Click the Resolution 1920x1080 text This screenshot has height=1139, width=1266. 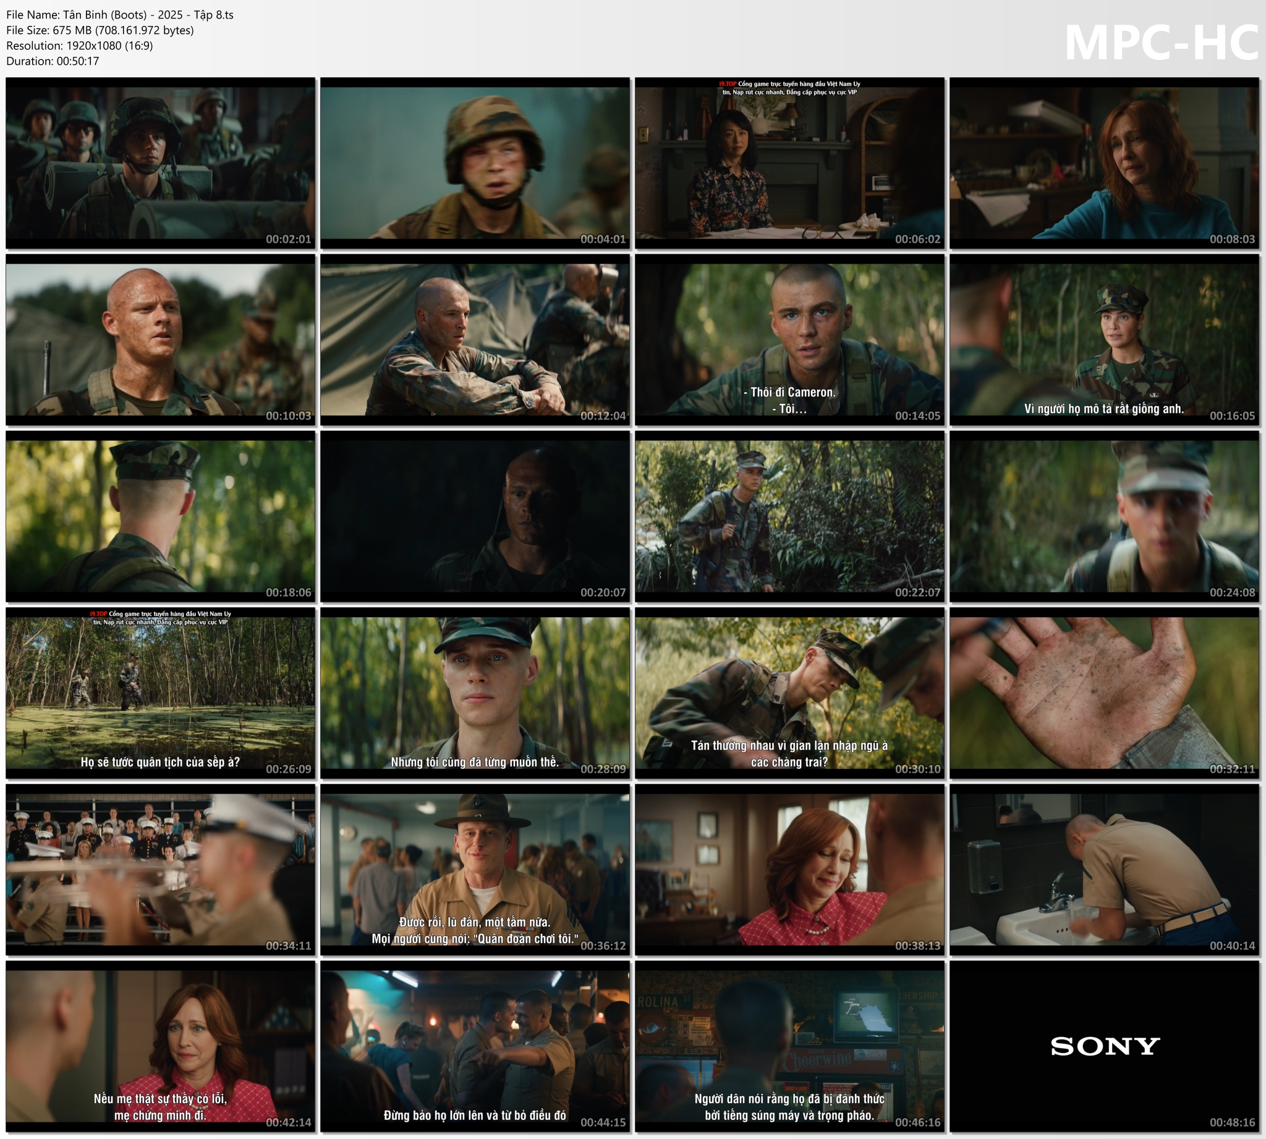80,45
